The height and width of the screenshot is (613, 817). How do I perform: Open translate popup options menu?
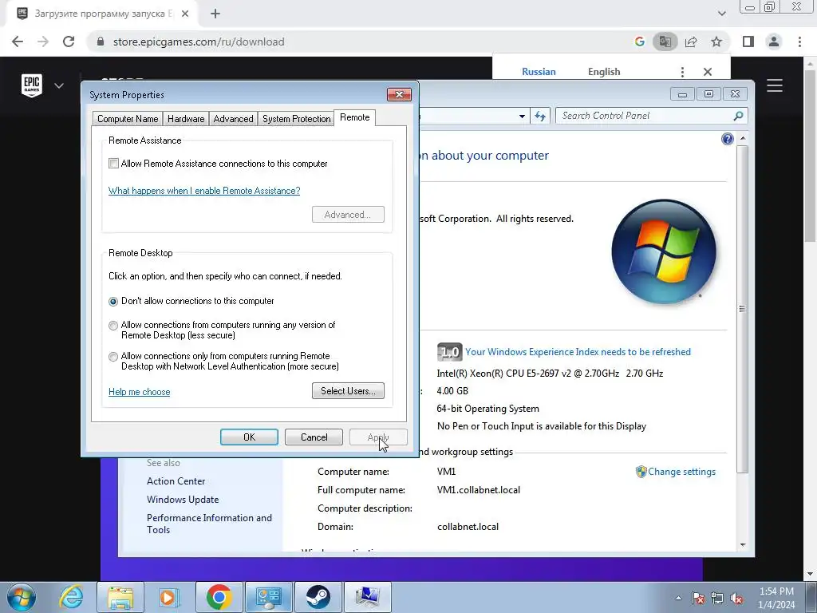coord(682,72)
